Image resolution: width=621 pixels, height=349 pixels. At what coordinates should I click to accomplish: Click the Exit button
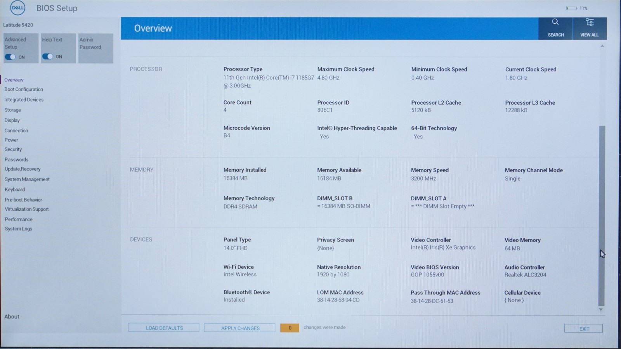[584, 329]
